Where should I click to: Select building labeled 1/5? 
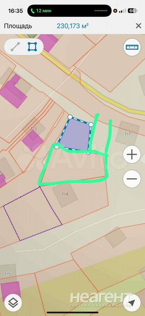pos(8,274)
